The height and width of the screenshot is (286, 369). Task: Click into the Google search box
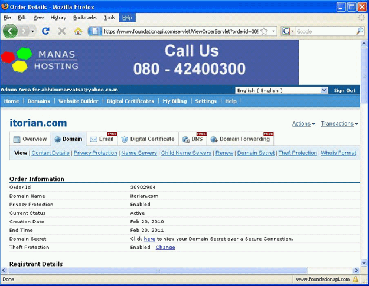pos(325,31)
